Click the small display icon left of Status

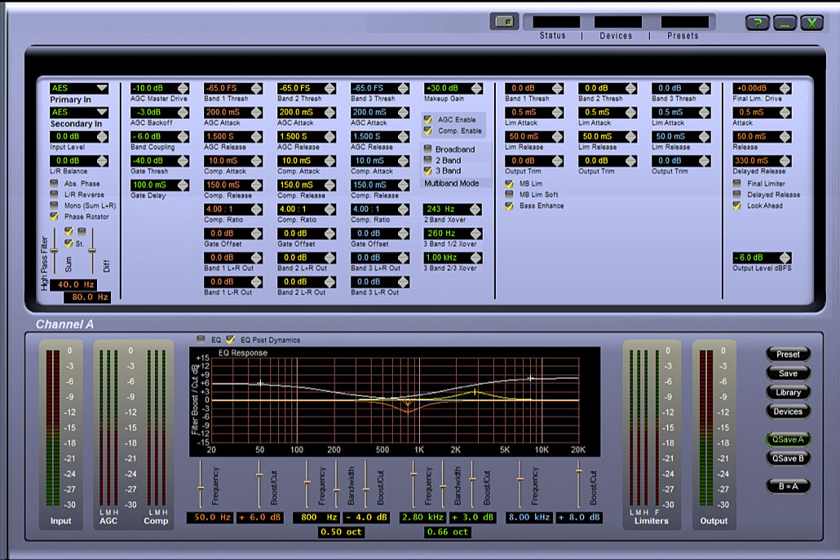[504, 21]
